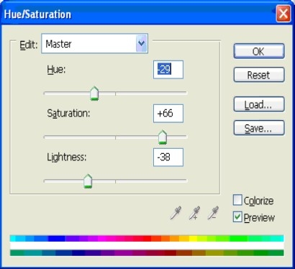The width and height of the screenshot is (295, 269).
Task: Select the add-to-sample eyedropper
Action: (194, 213)
